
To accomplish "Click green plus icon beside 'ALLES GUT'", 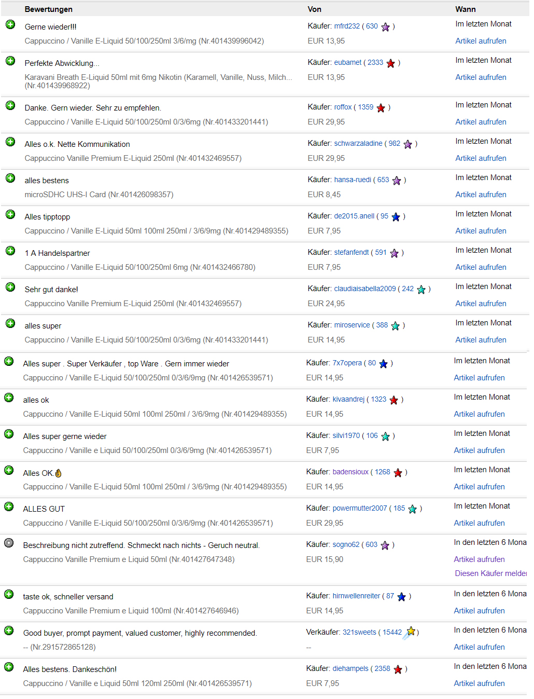I will click(9, 506).
